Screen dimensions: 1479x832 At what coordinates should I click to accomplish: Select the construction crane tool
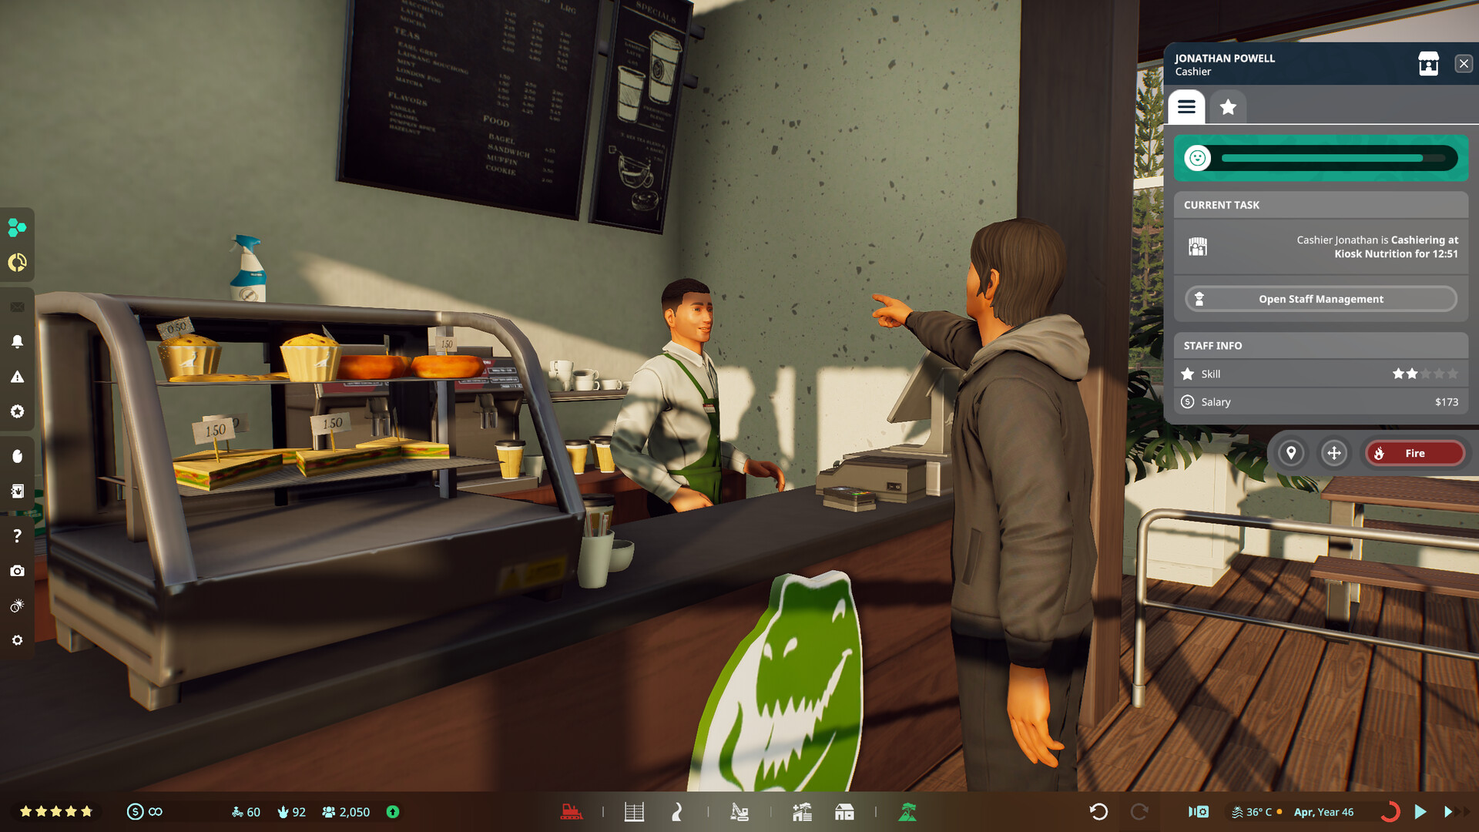click(x=739, y=811)
